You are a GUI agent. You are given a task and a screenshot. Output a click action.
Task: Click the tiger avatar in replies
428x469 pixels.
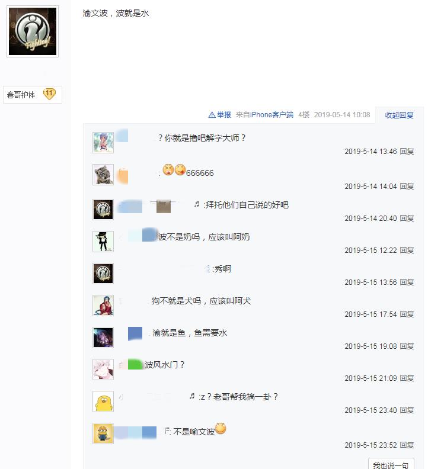click(103, 174)
